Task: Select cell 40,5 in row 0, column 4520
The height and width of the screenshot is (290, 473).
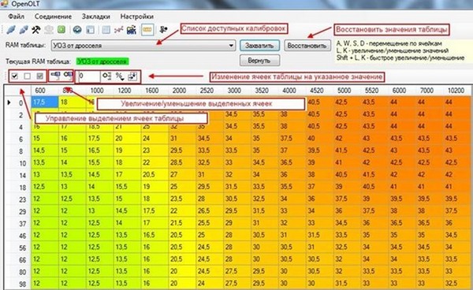Action: click(319, 102)
